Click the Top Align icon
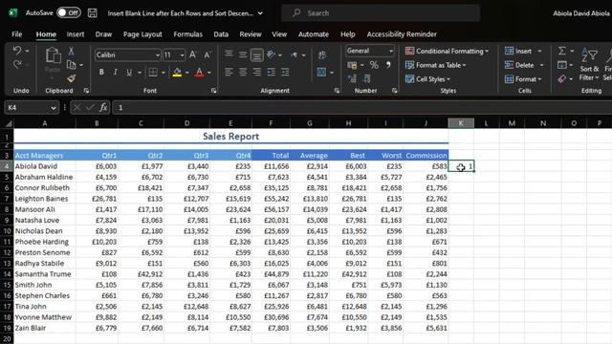 (229, 54)
